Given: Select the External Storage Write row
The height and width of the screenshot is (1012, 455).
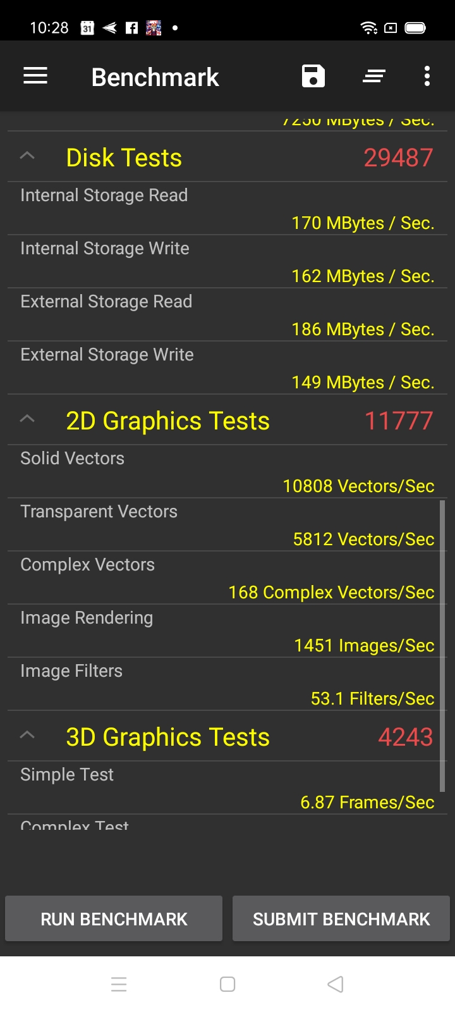Looking at the screenshot, I should pos(227,368).
